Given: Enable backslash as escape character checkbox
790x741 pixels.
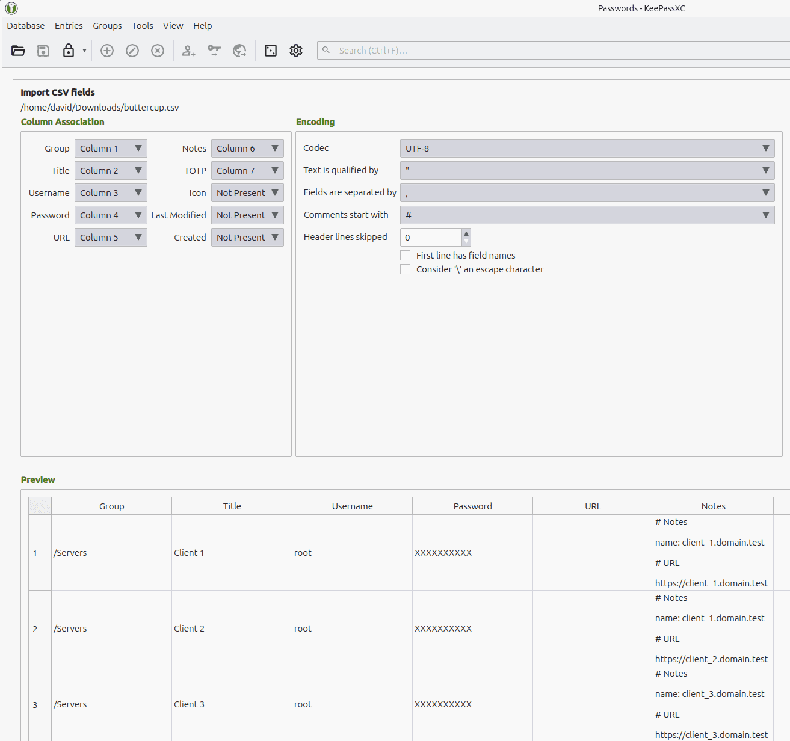Looking at the screenshot, I should click(x=406, y=269).
